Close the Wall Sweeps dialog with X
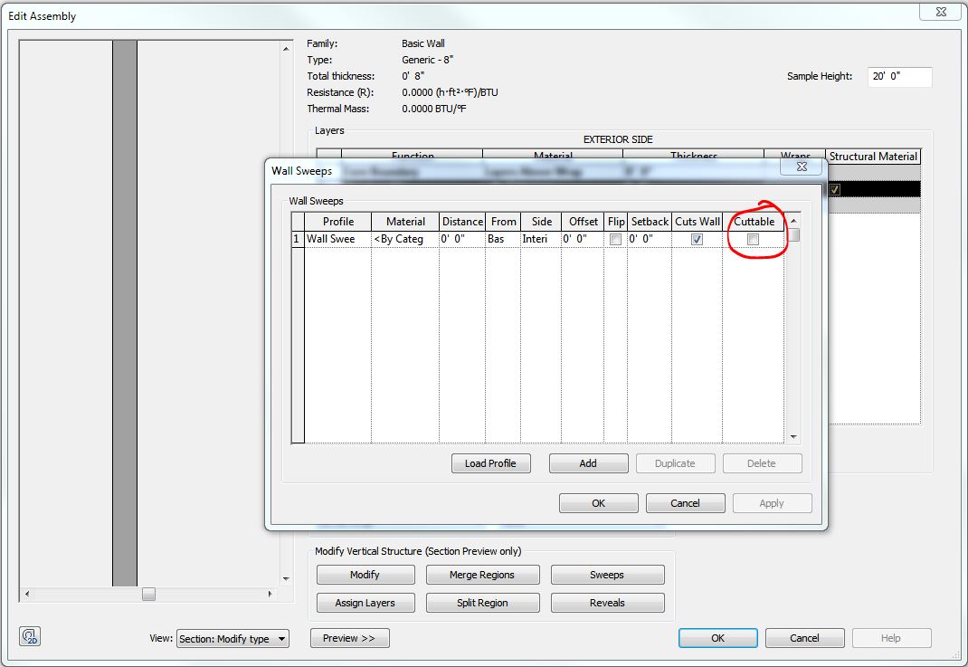968x667 pixels. pyautogui.click(x=802, y=167)
